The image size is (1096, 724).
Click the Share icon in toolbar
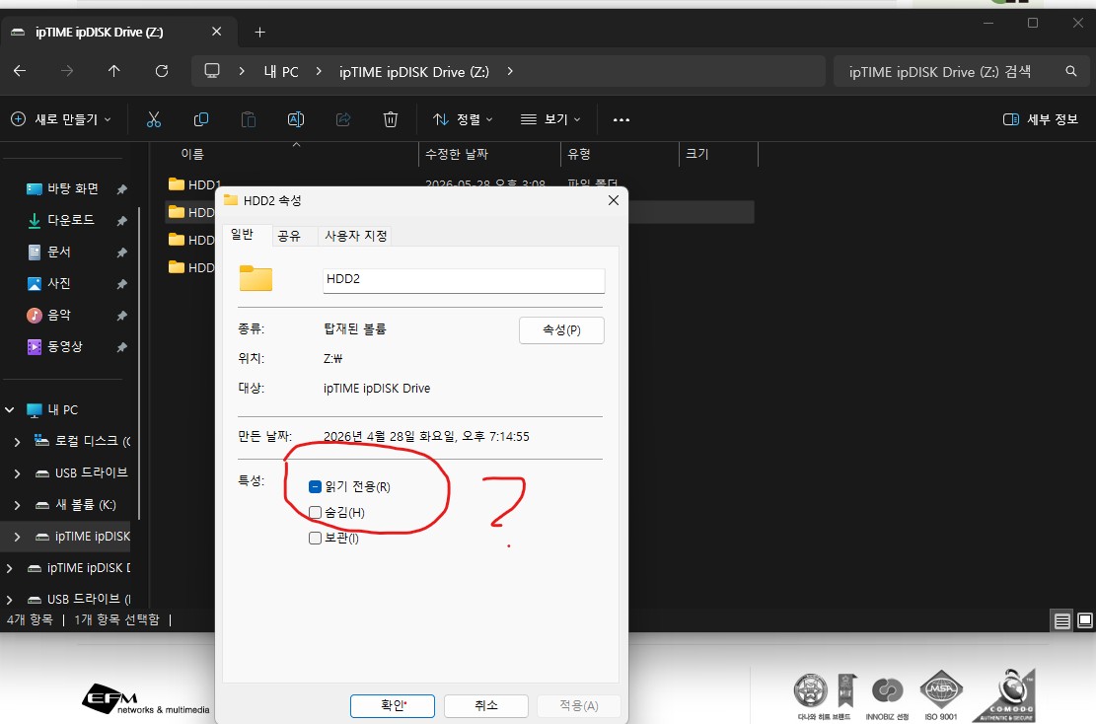(x=343, y=119)
